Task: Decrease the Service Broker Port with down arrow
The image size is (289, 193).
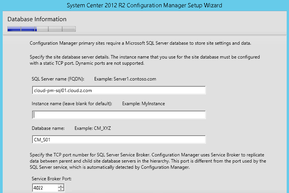Action: pyautogui.click(x=61, y=190)
